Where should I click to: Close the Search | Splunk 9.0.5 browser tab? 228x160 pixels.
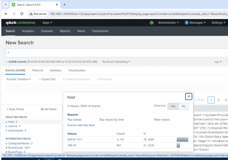(x=57, y=5)
